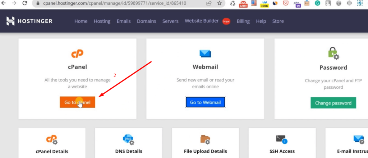Click the Change password button

coord(333,103)
